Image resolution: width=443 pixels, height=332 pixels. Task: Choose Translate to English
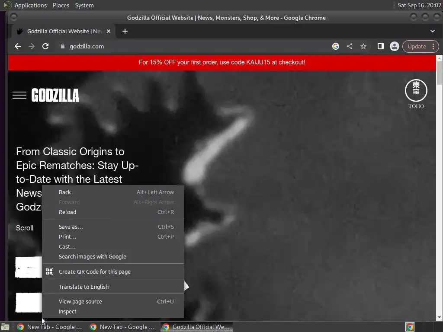point(113,287)
